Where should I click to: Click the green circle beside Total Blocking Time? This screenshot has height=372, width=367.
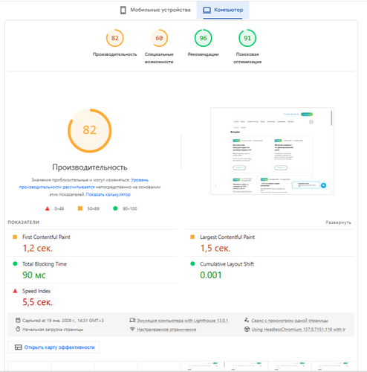pos(15,264)
